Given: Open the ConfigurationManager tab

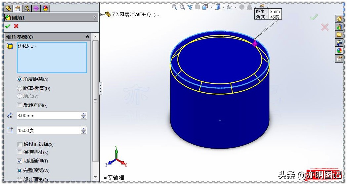Looking at the screenshot, I should click(27, 8).
